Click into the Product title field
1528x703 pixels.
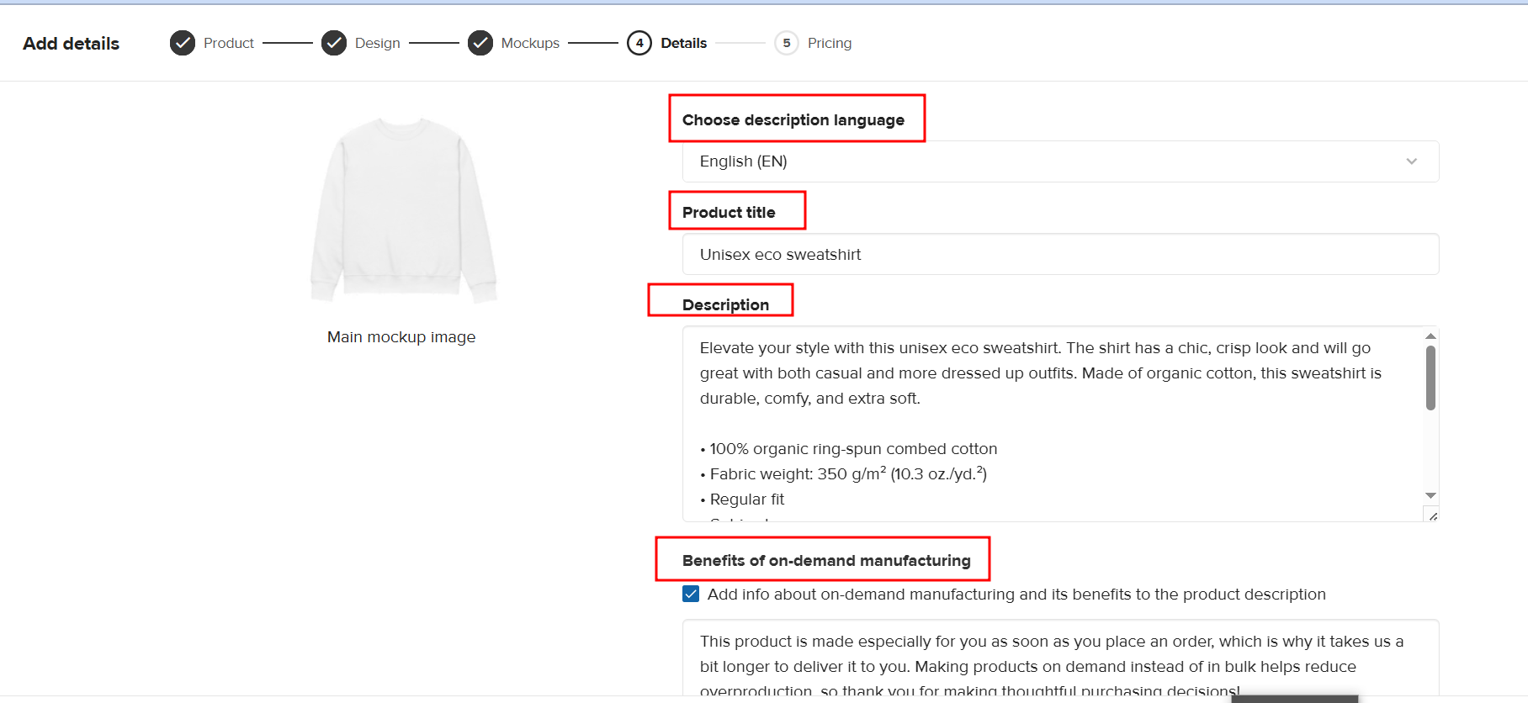pos(1060,255)
